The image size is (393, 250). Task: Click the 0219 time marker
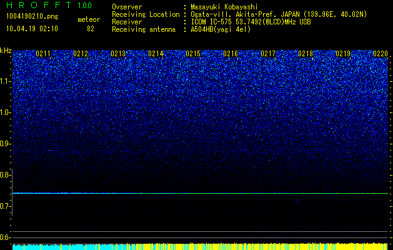coord(343,54)
